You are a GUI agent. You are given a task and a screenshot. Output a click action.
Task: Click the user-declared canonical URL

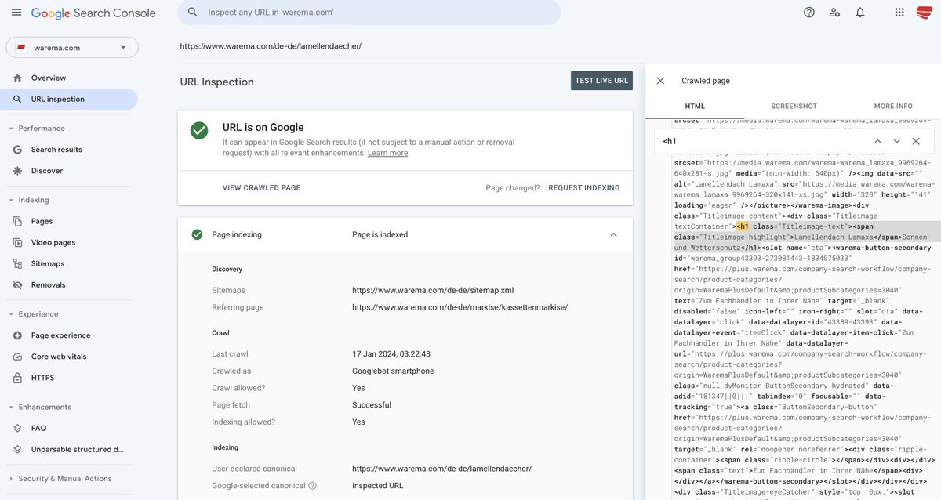[x=441, y=469]
